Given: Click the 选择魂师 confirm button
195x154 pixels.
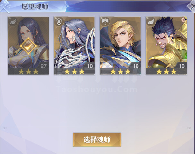Looking at the screenshot, I should pyautogui.click(x=97, y=140).
